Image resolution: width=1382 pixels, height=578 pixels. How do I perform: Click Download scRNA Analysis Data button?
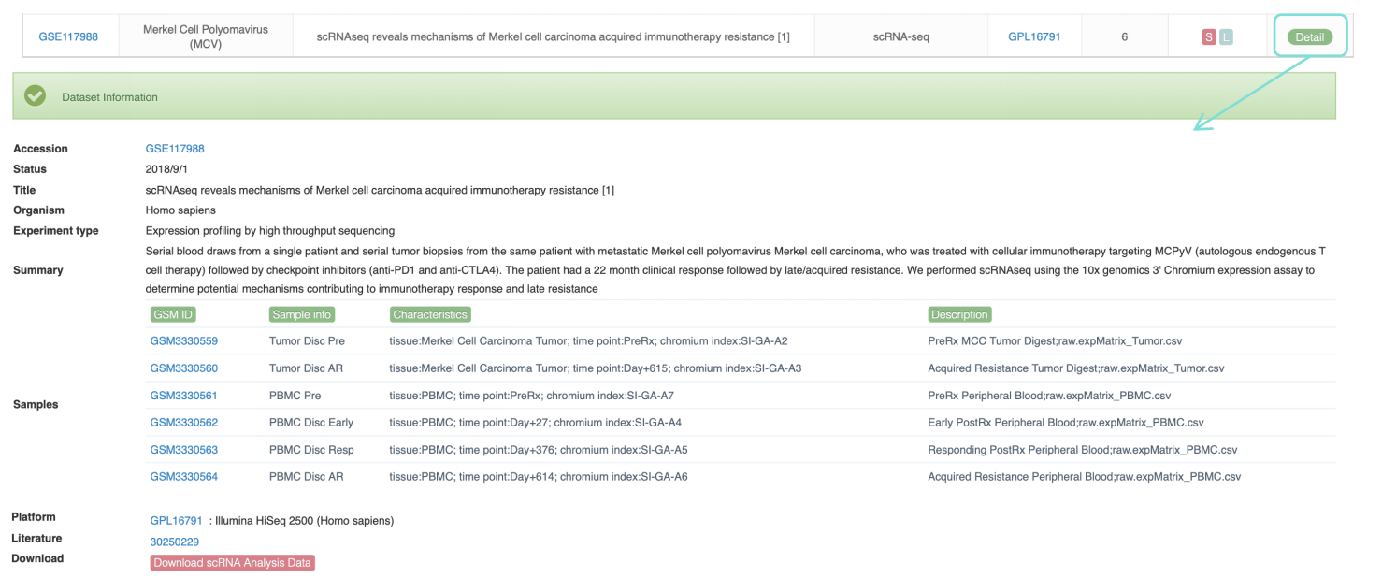point(232,563)
